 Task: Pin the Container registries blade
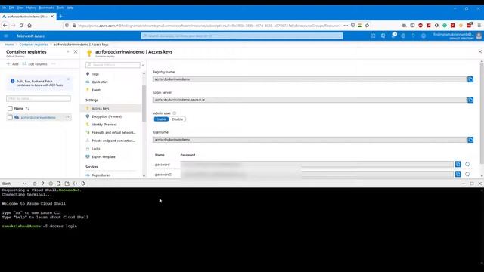pyautogui.click(x=68, y=52)
